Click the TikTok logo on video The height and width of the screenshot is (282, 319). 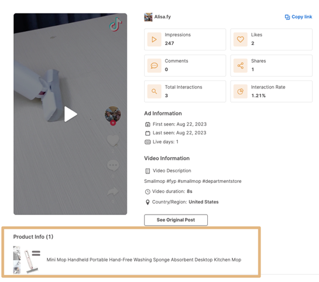[x=115, y=25]
